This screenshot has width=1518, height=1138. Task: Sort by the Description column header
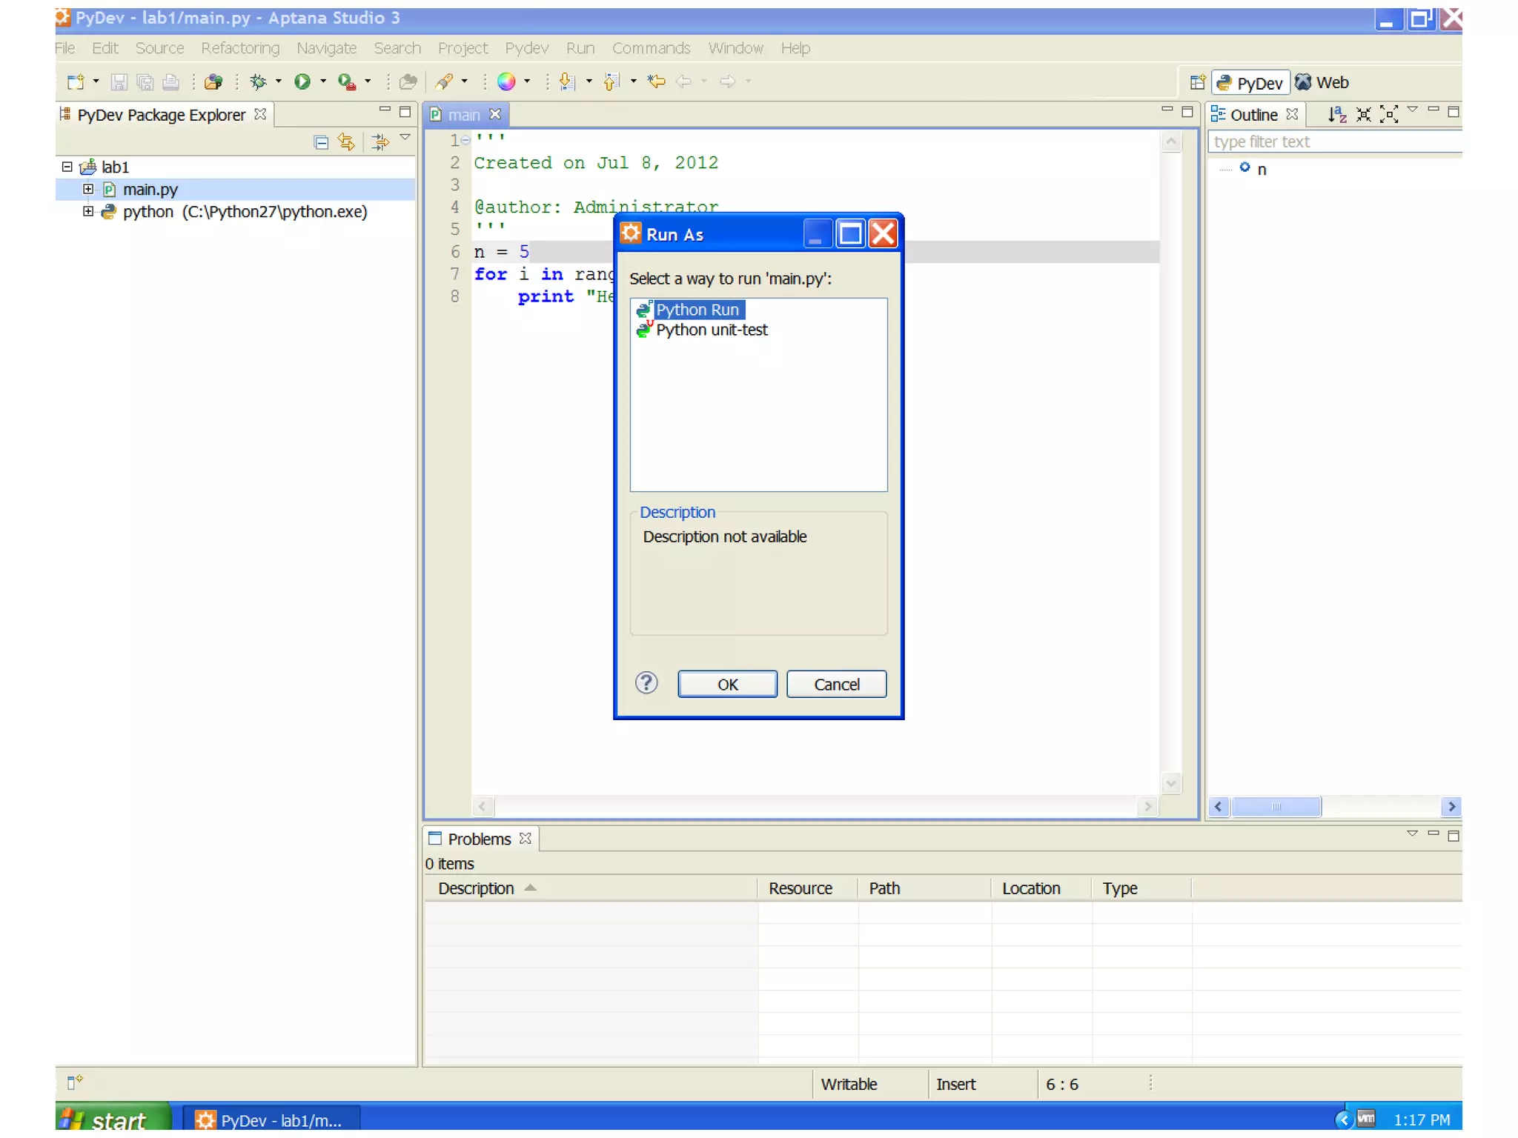tap(590, 888)
